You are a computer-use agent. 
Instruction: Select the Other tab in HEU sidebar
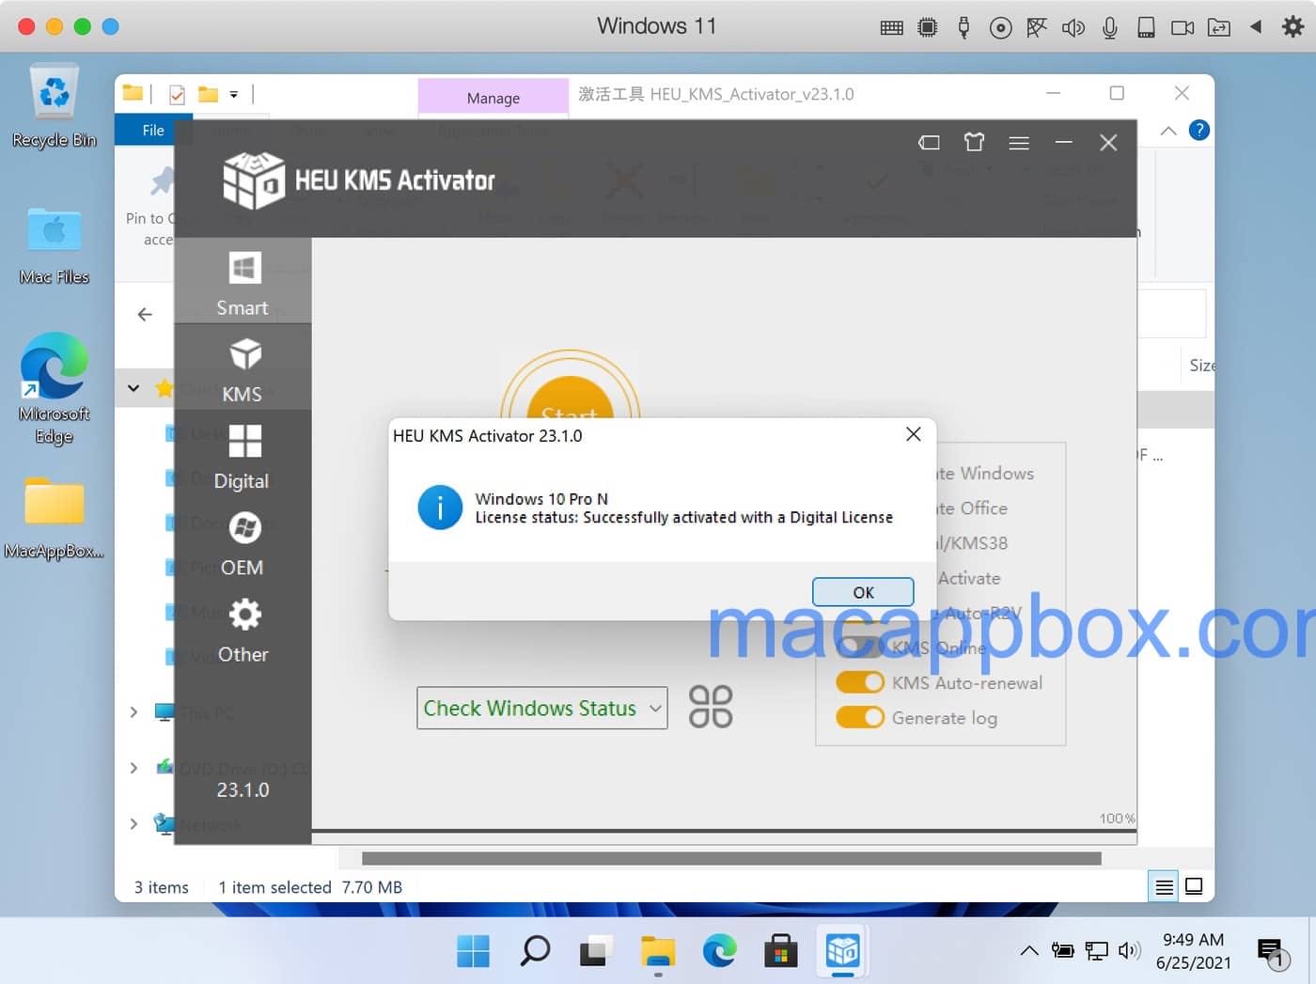pyautogui.click(x=243, y=629)
